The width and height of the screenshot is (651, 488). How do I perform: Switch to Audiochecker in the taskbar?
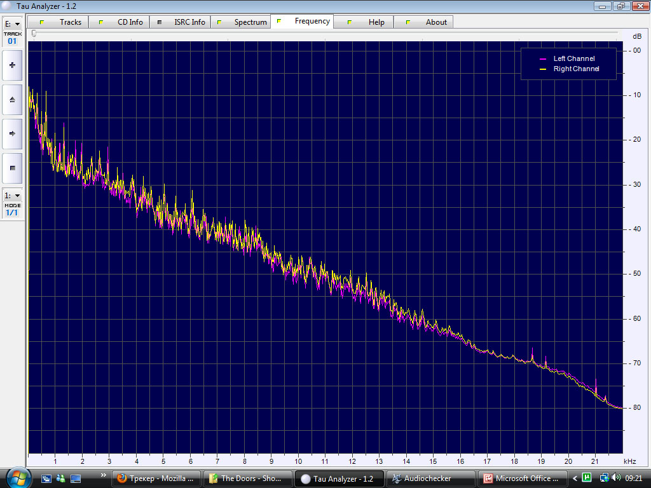[x=430, y=478]
